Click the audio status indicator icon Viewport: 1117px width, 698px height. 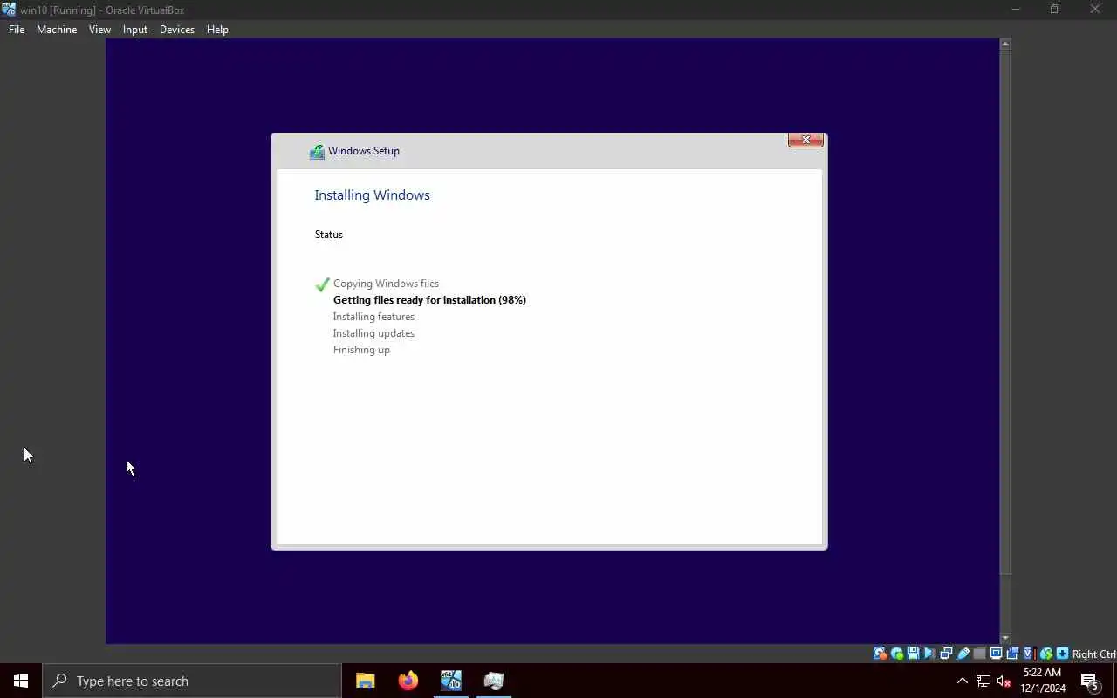pyautogui.click(x=929, y=654)
